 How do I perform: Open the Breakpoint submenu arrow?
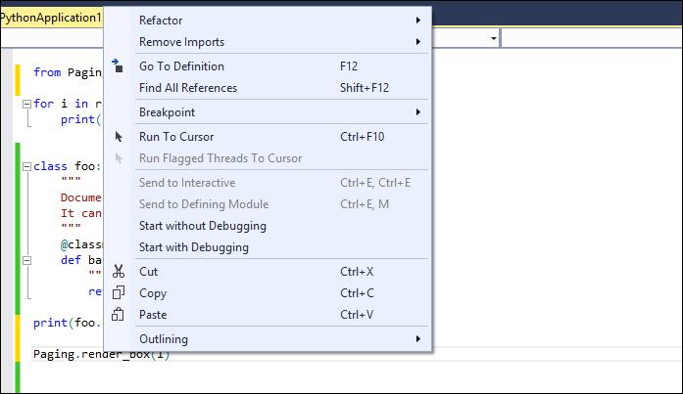click(418, 112)
